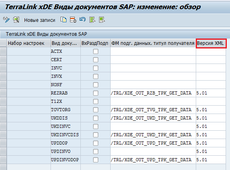Click the UKDINVC document type cell
This screenshot has width=230, height=170.
click(x=66, y=127)
